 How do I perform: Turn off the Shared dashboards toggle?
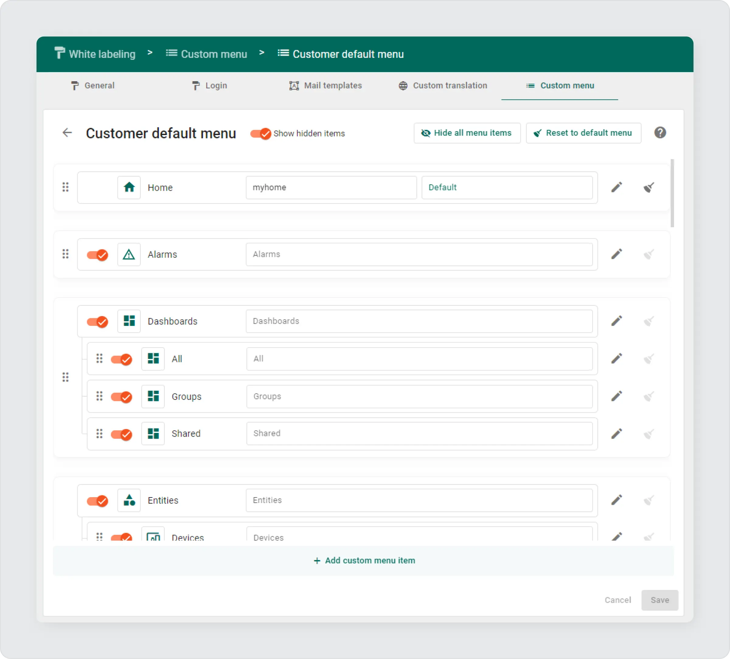(121, 434)
